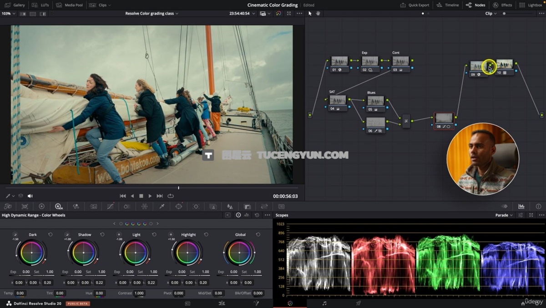Select node 08 thumbnail in node graph

pos(444,118)
